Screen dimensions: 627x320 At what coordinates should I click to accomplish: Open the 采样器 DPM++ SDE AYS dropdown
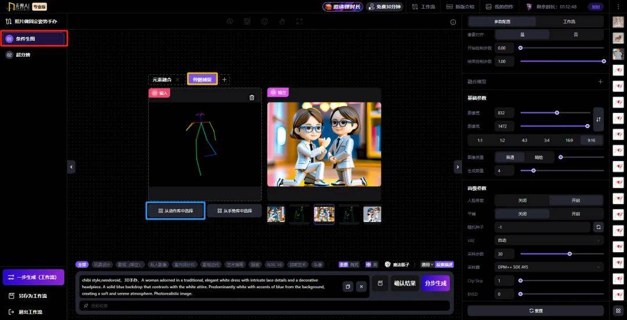[x=549, y=267]
